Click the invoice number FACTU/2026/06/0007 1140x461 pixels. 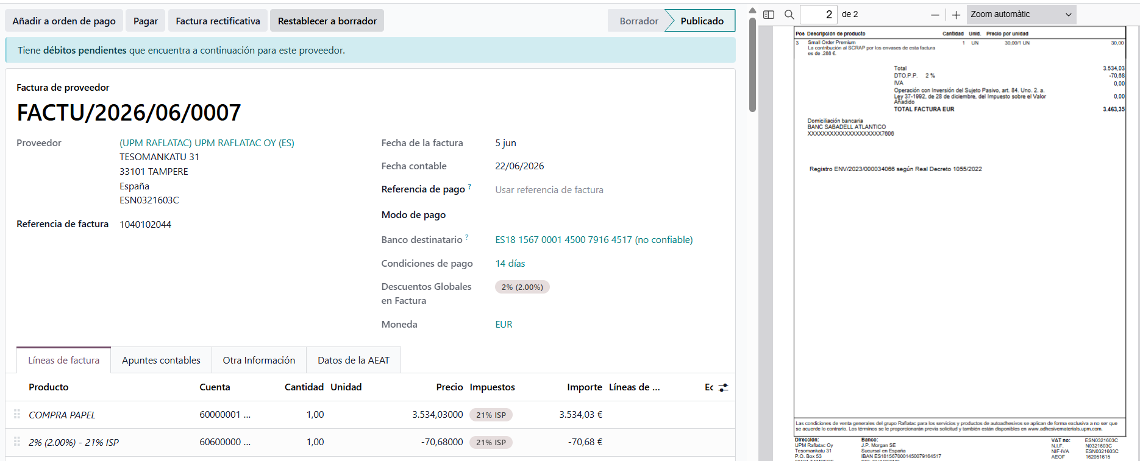(x=129, y=113)
